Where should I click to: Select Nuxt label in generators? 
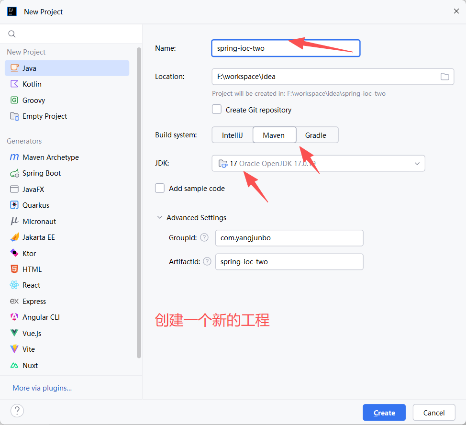pyautogui.click(x=30, y=366)
